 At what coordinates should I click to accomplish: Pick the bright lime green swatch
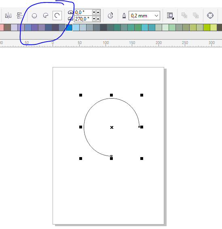point(207,27)
